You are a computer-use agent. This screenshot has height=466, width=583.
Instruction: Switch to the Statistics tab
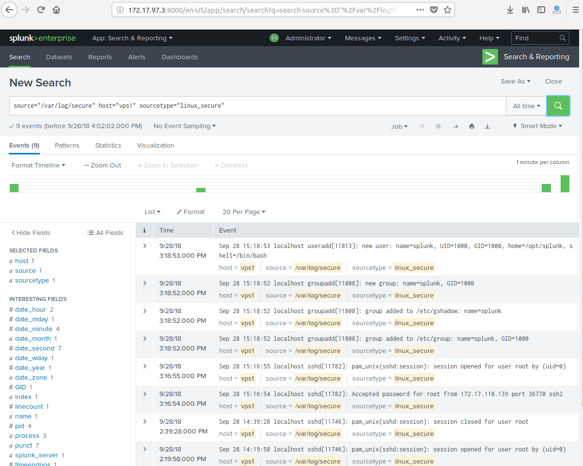tap(108, 146)
